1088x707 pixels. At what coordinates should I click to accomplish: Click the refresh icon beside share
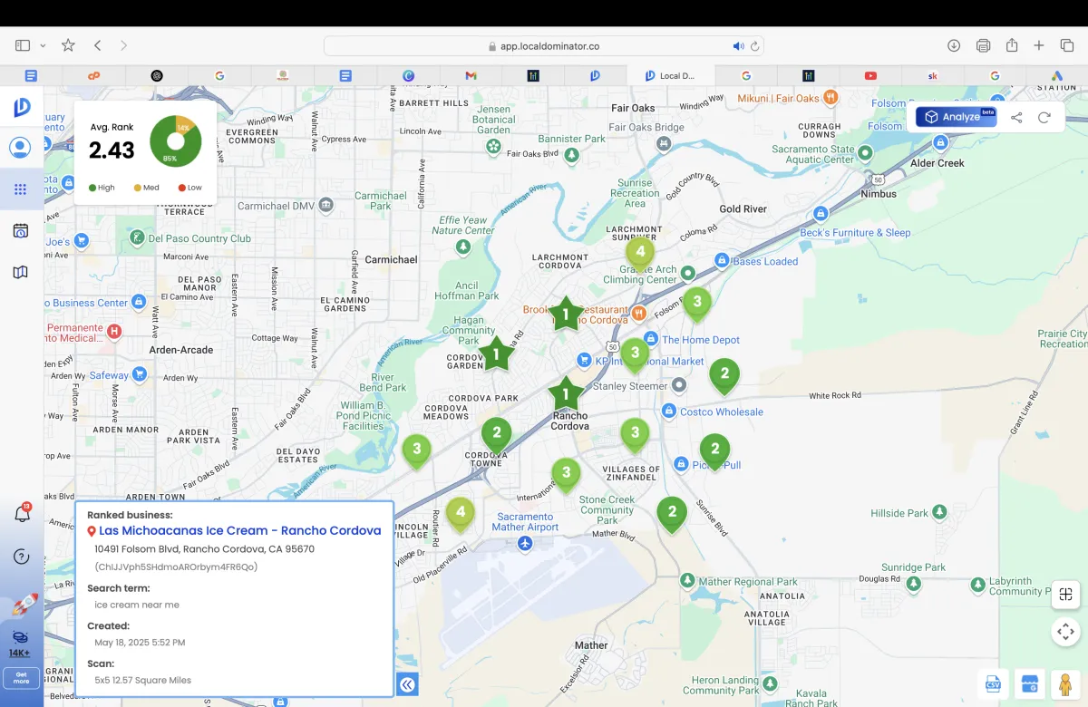pos(1044,117)
